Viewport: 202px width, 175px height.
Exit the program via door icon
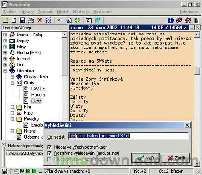point(196,20)
